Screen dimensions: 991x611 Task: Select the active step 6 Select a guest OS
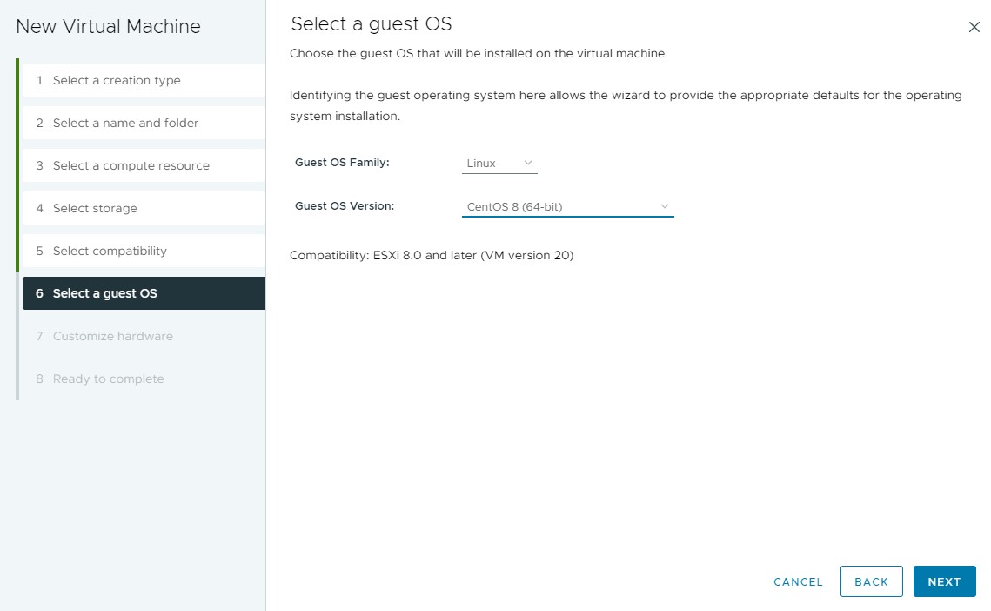(104, 293)
